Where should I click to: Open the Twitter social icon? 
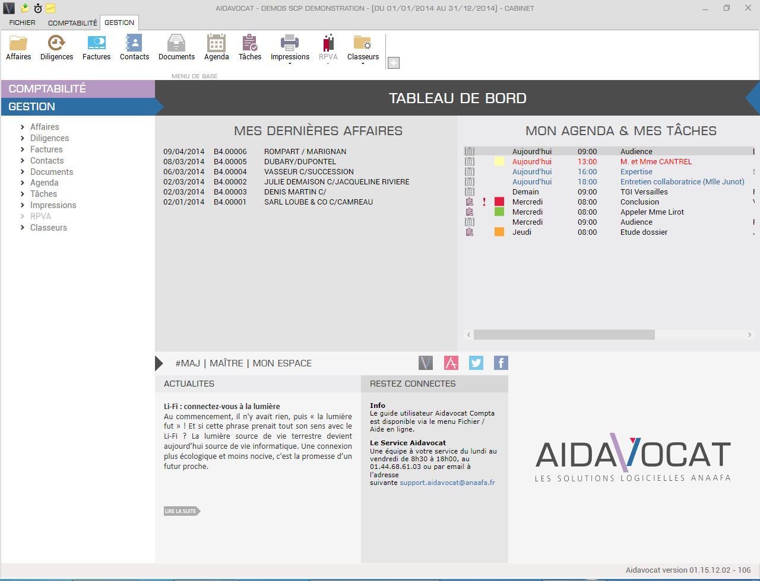tap(476, 363)
